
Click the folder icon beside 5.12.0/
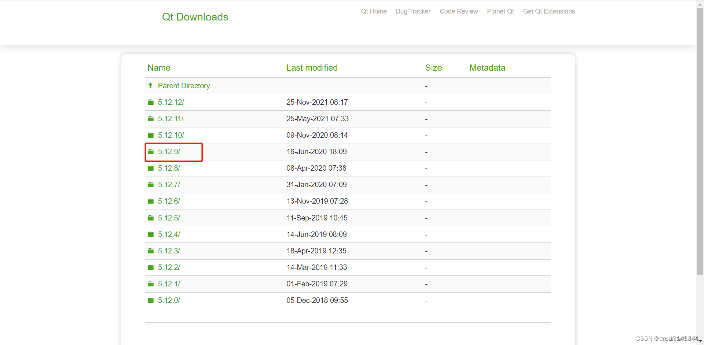151,300
